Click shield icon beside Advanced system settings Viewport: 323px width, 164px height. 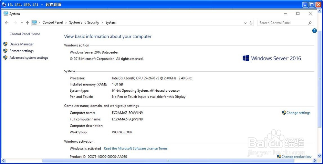(x=5, y=57)
